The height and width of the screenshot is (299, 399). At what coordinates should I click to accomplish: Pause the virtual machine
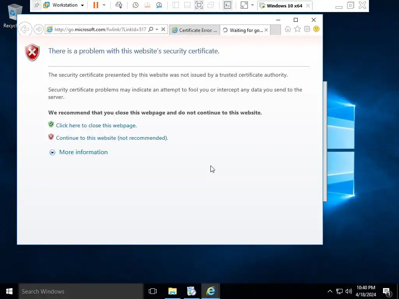tap(96, 5)
